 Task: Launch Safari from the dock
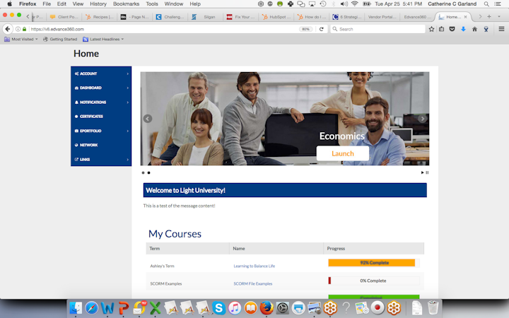[x=91, y=307]
